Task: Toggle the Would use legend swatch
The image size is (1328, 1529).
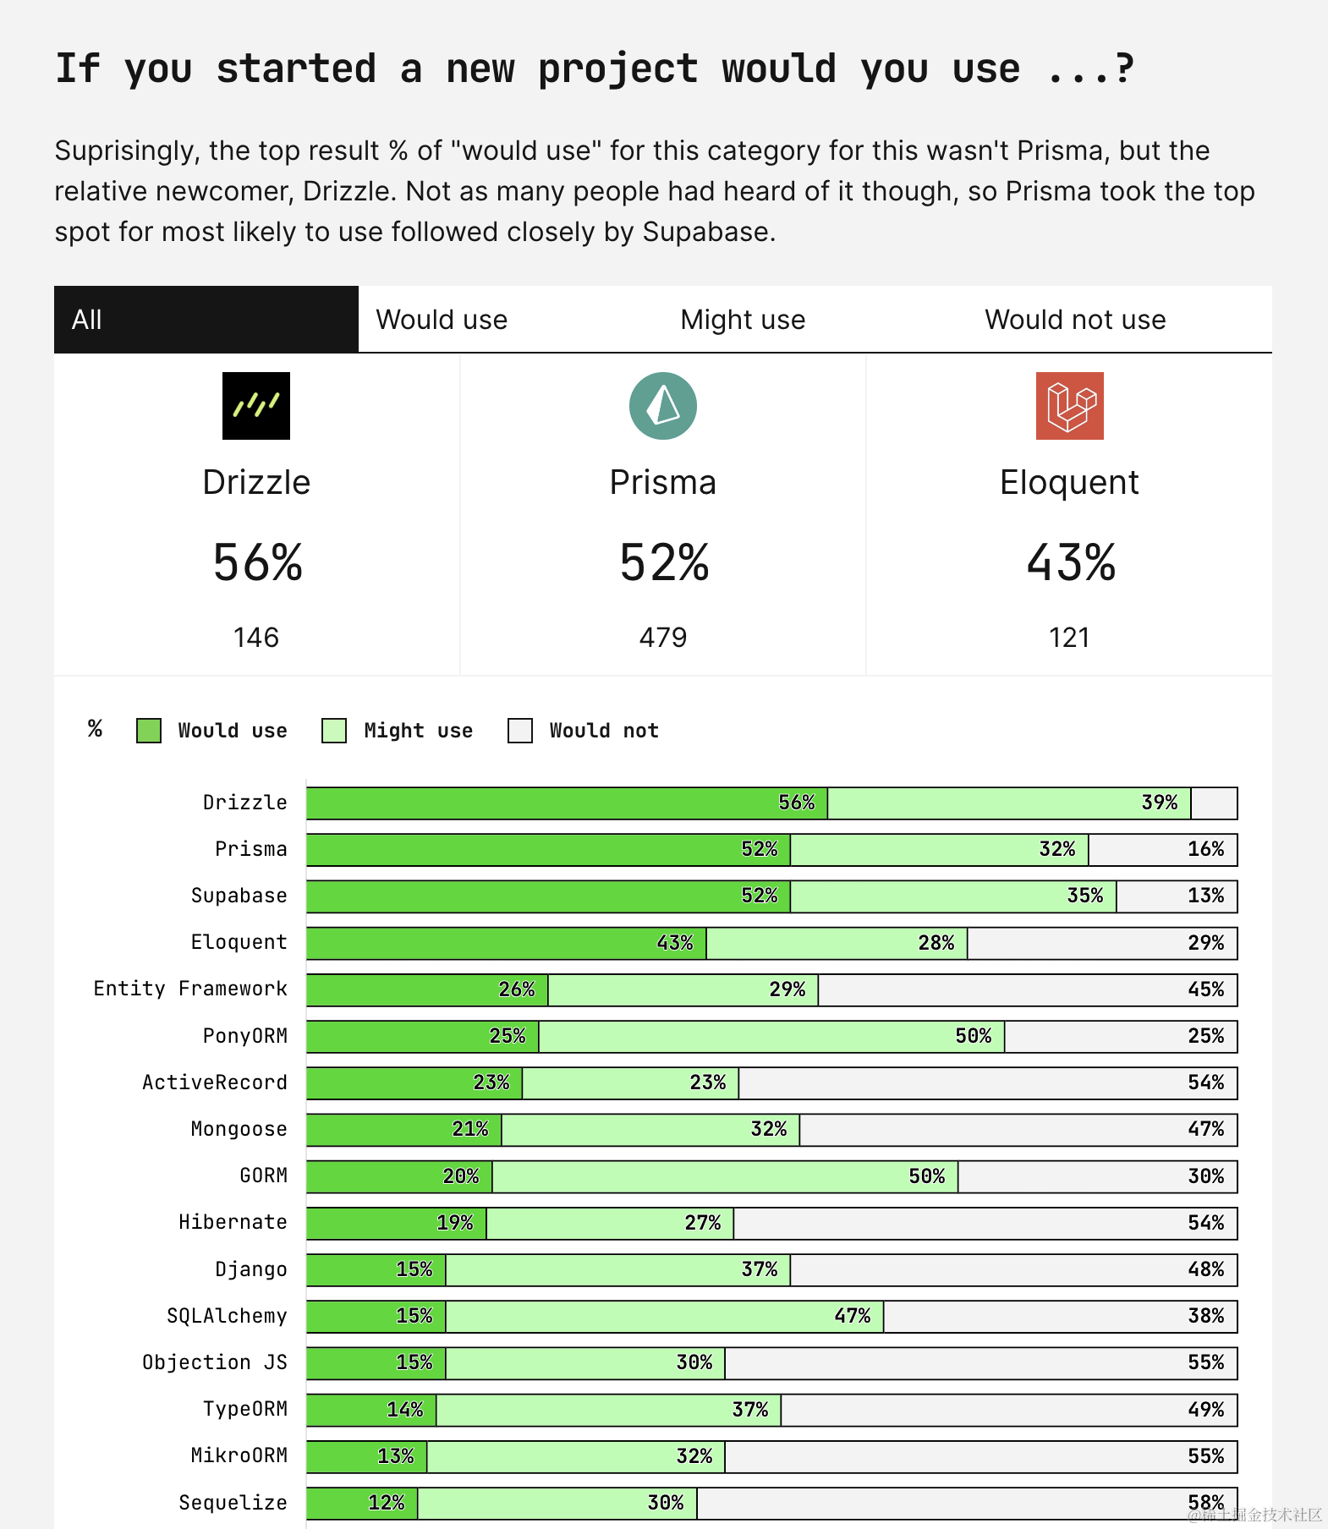Action: (149, 731)
